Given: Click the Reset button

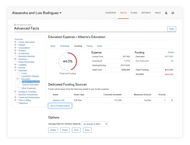Looking at the screenshot, I should point(65,130).
